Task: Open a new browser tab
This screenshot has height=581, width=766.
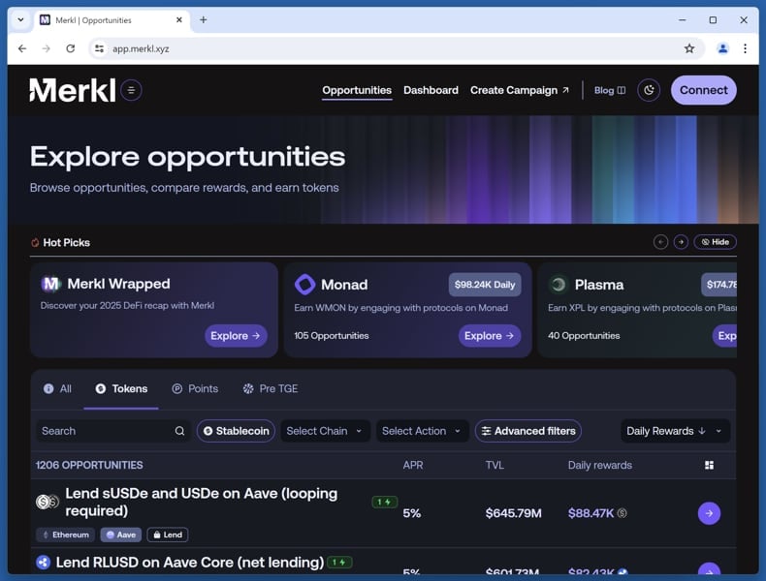Action: click(204, 20)
